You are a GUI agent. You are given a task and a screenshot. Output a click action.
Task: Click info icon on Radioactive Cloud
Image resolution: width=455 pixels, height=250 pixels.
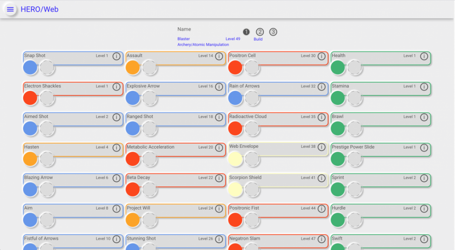coord(321,117)
